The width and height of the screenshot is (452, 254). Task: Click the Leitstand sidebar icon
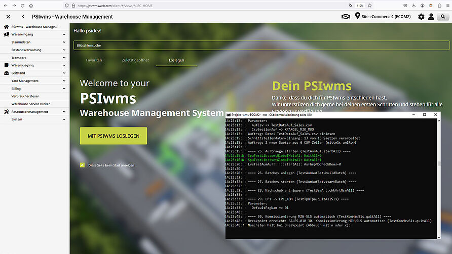[7, 73]
